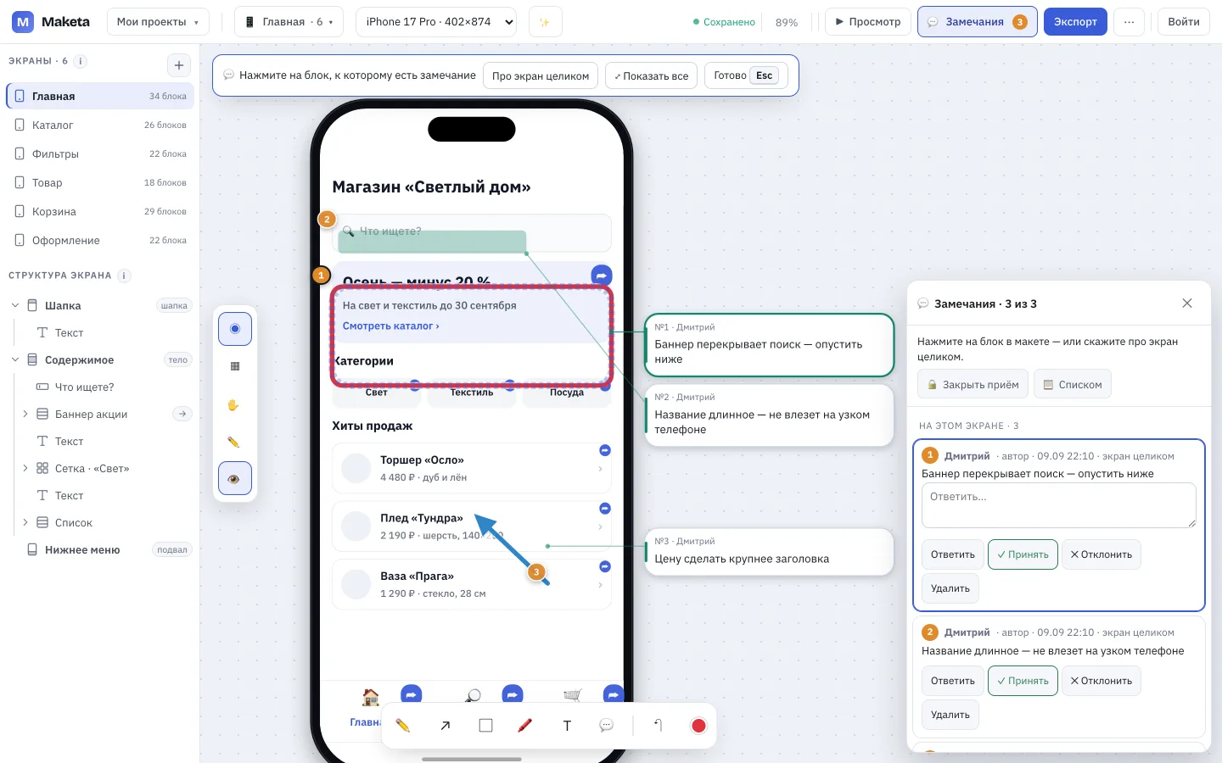Collapse the Шапка section
The width and height of the screenshot is (1222, 763).
14,305
